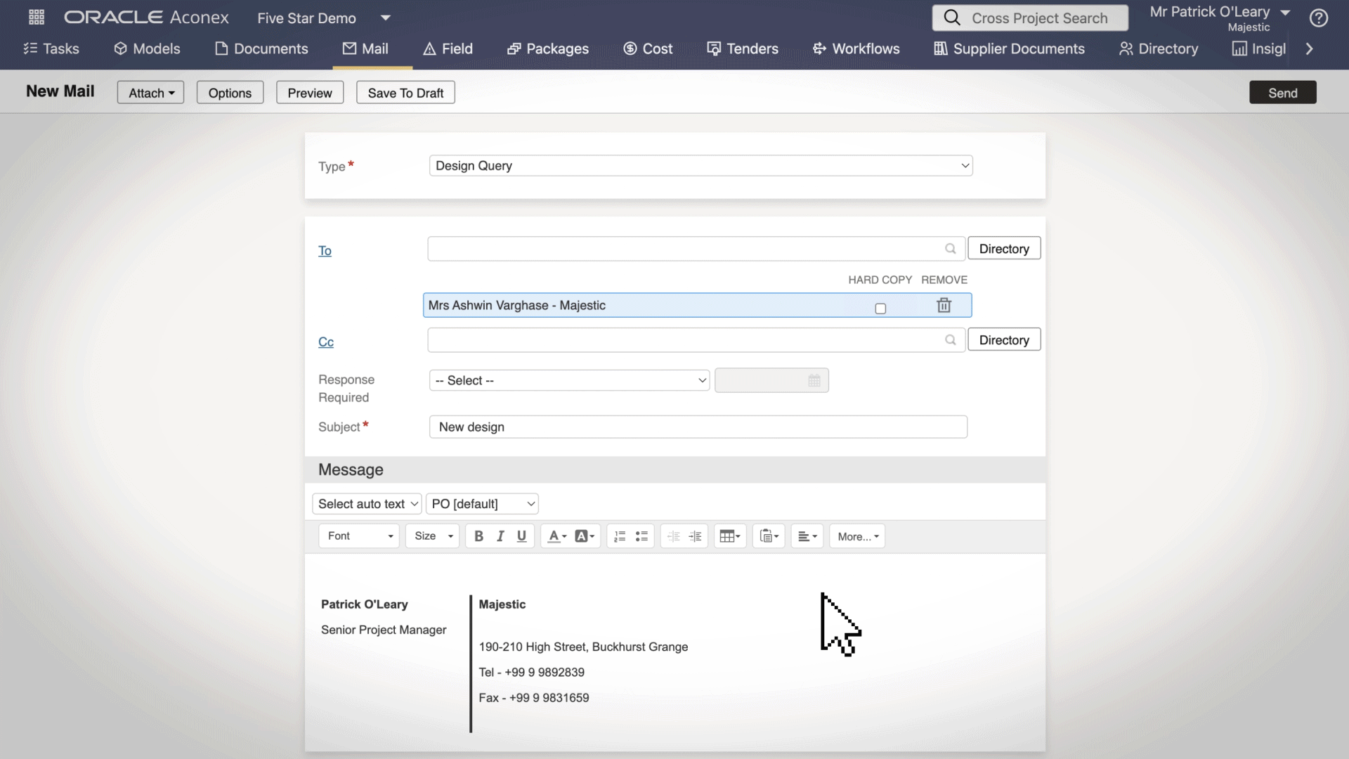The width and height of the screenshot is (1349, 759).
Task: Insert a bulleted list
Action: [641, 536]
